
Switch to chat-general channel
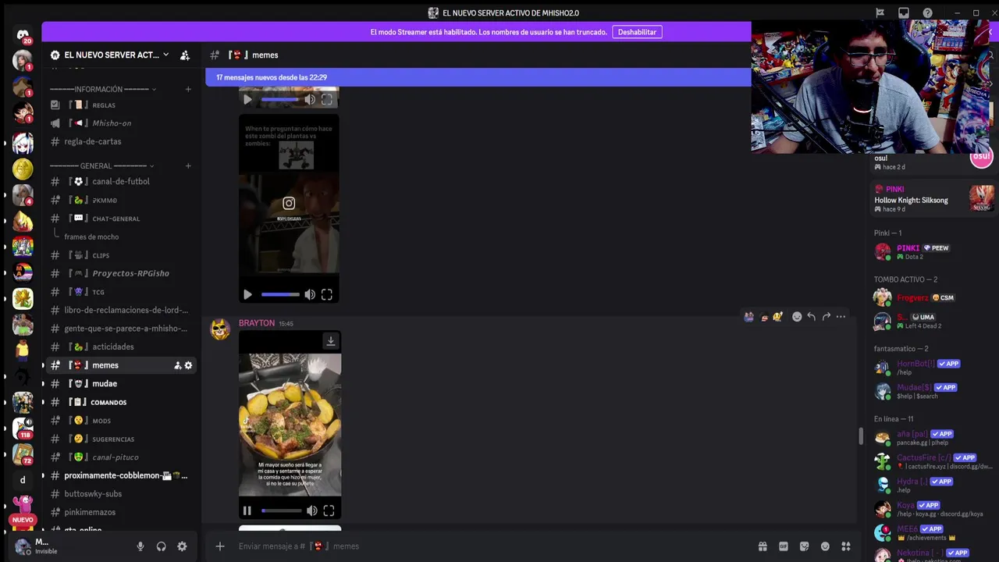(x=121, y=219)
